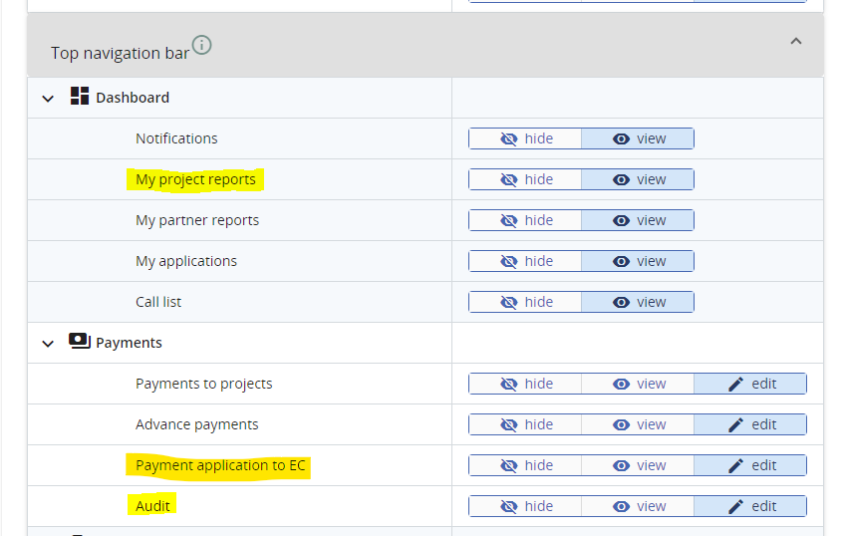
Task: Set Payments to projects to edit
Action: [750, 384]
